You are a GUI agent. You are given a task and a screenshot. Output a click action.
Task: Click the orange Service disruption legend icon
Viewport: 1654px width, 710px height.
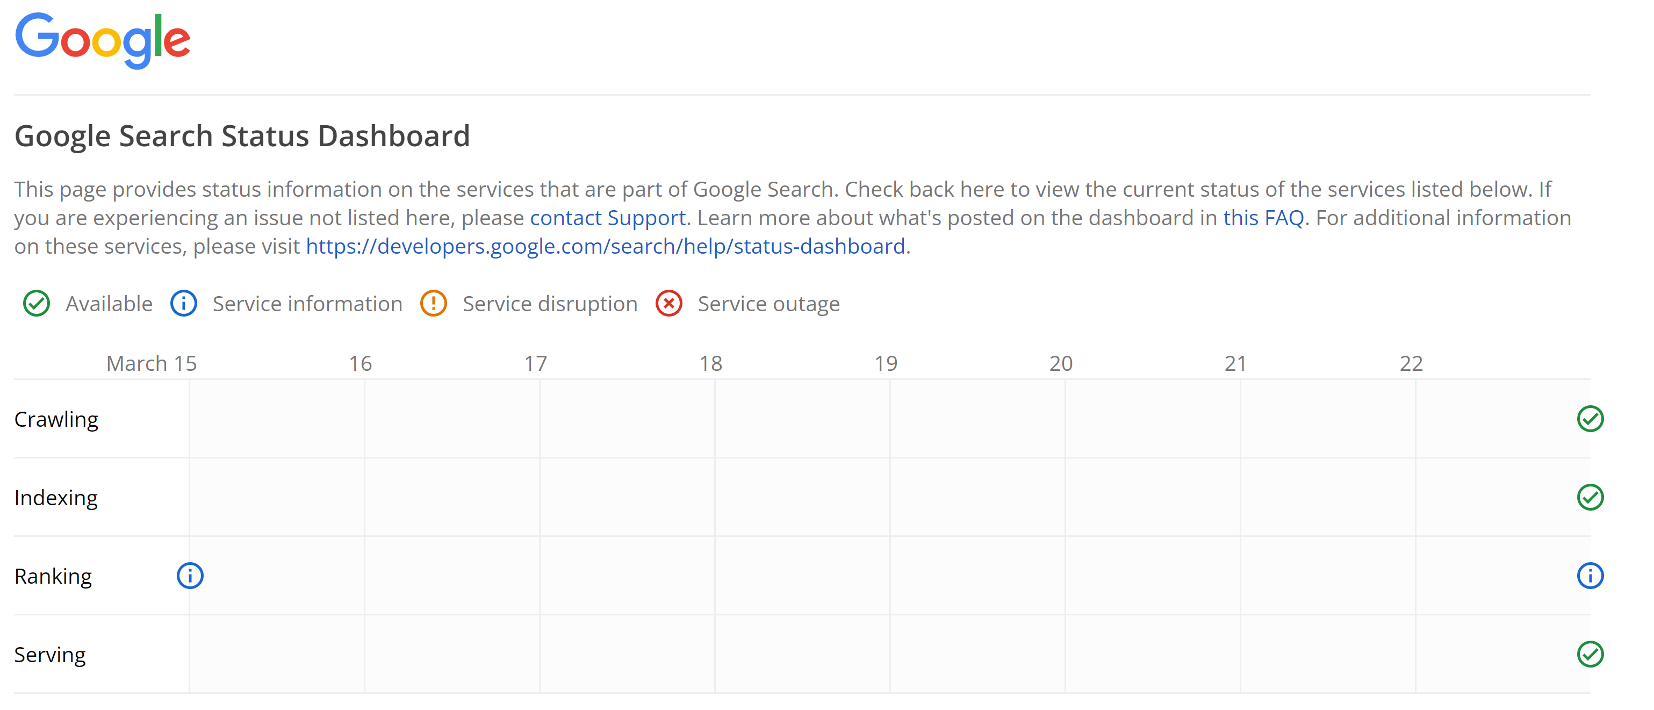coord(434,304)
